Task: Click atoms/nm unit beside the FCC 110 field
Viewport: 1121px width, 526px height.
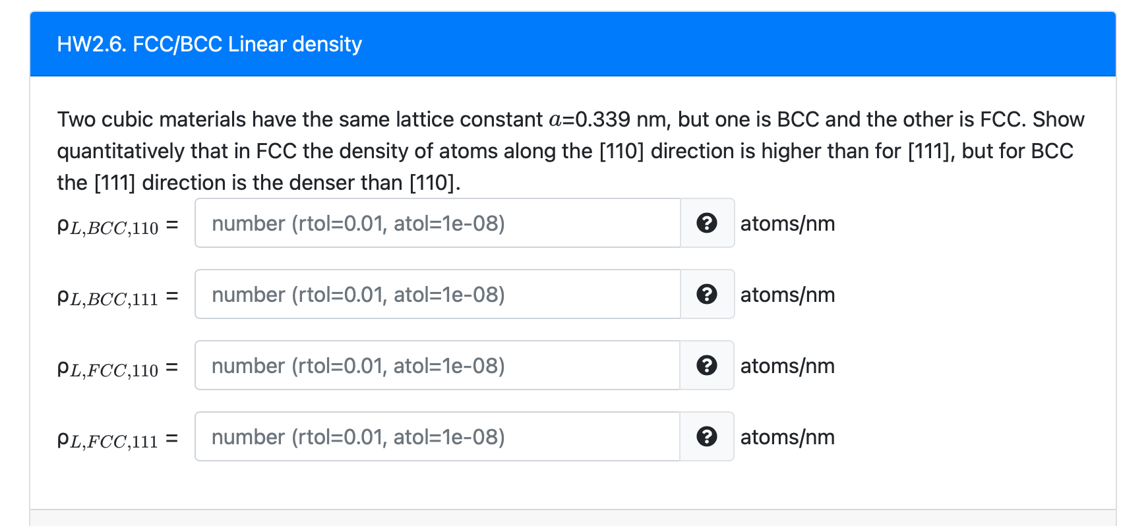Action: 787,366
